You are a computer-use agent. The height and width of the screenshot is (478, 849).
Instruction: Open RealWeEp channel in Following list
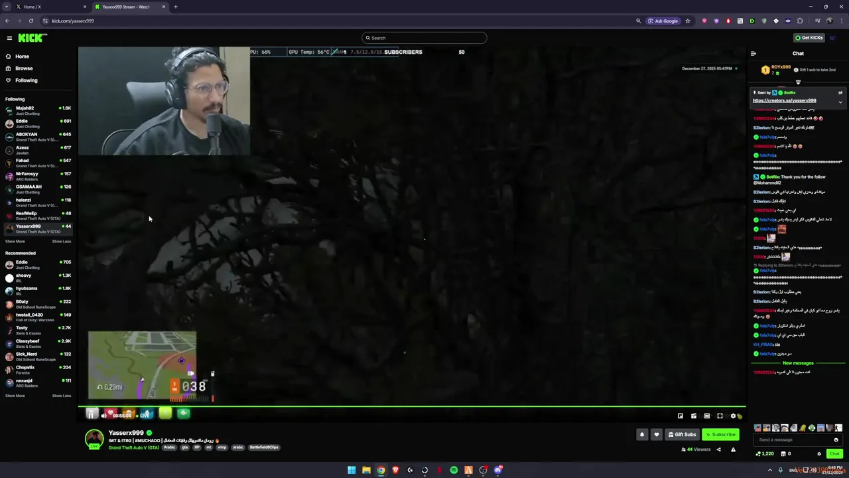pos(38,215)
